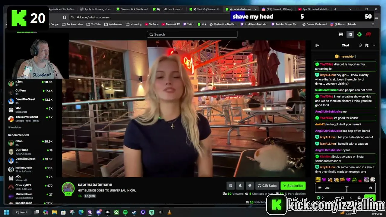This screenshot has width=386, height=217.
Task: Select the purple heart emote above chat input
Action: 349,180
